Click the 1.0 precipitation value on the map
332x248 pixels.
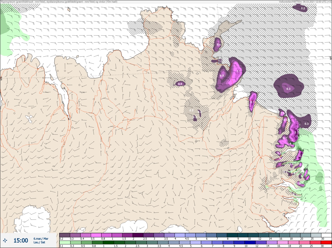(302, 150)
